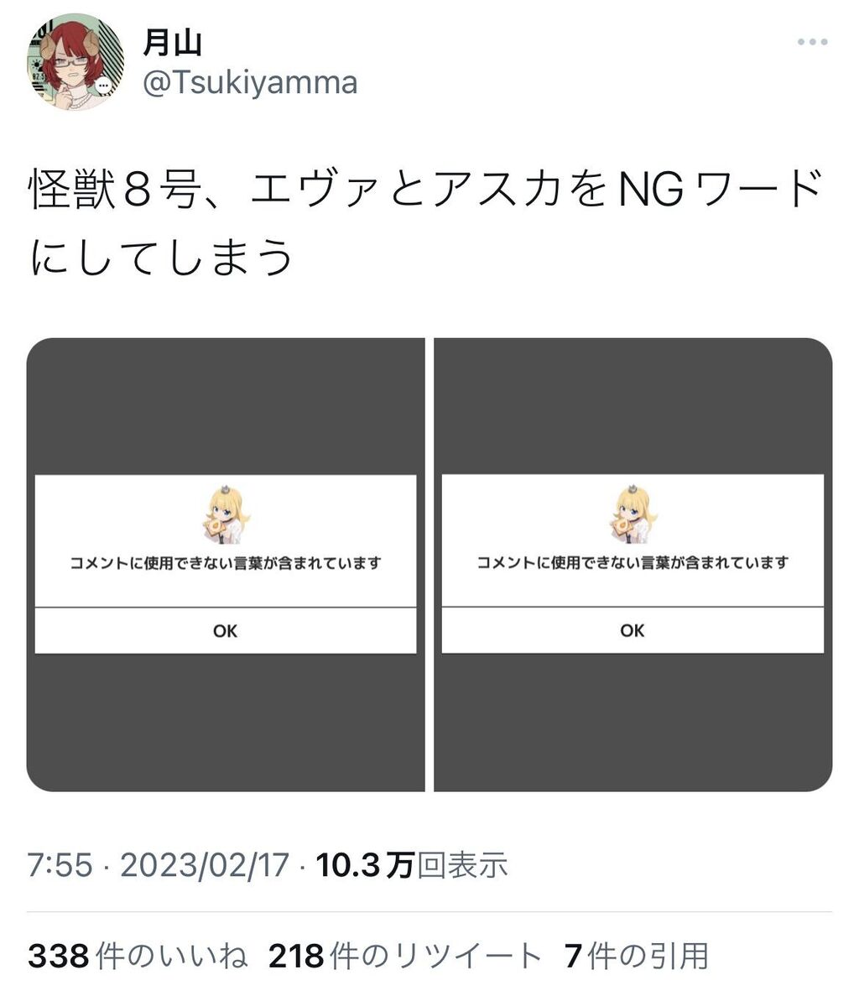Open the 218件のリツイート retweets list
The image size is (859, 996).
pos(405,956)
